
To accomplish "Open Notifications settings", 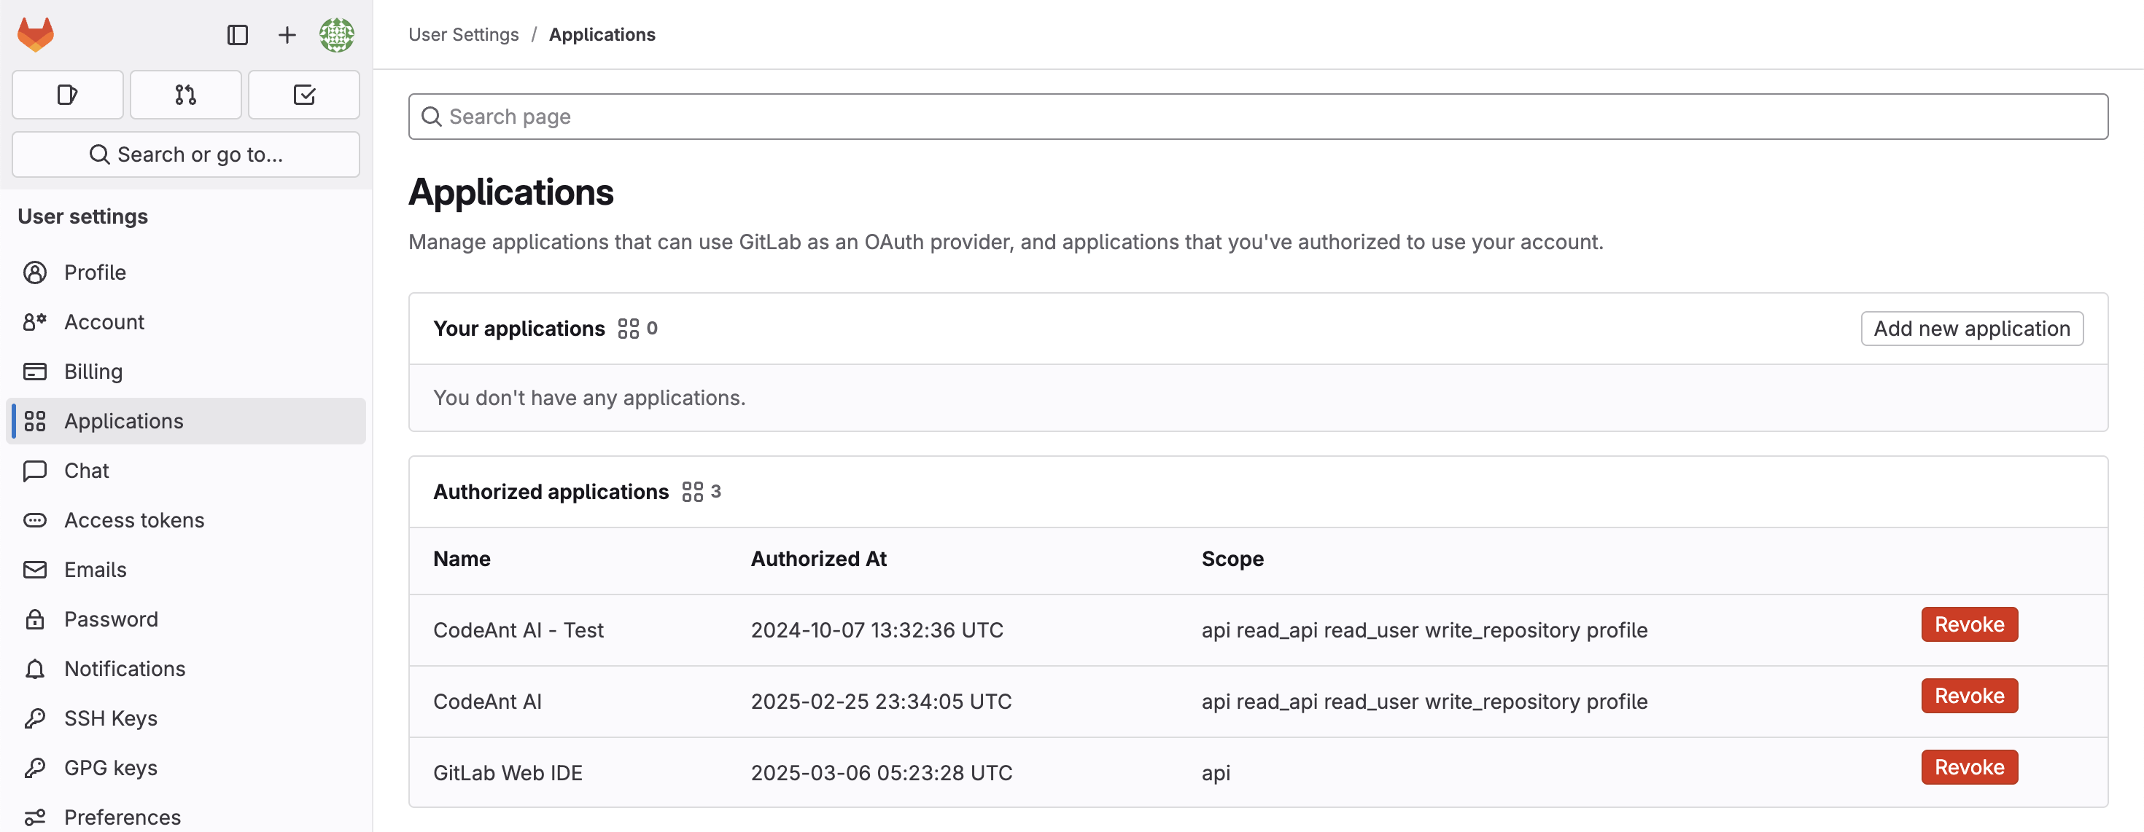I will (x=186, y=669).
